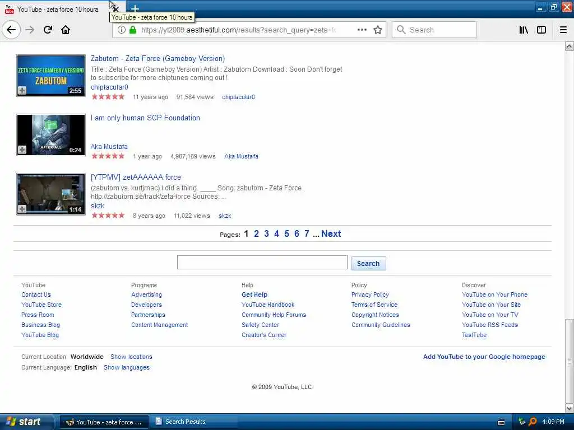The height and width of the screenshot is (430, 574).
Task: Close the YouTube zeta force tab
Action: [115, 9]
